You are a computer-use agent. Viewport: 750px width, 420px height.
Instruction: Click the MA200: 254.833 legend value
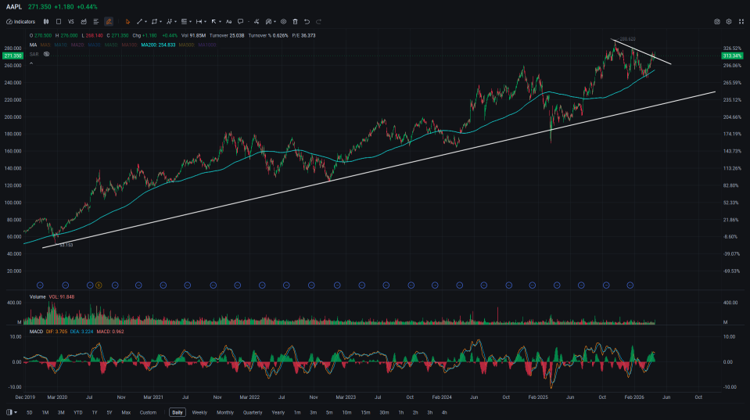pyautogui.click(x=158, y=45)
